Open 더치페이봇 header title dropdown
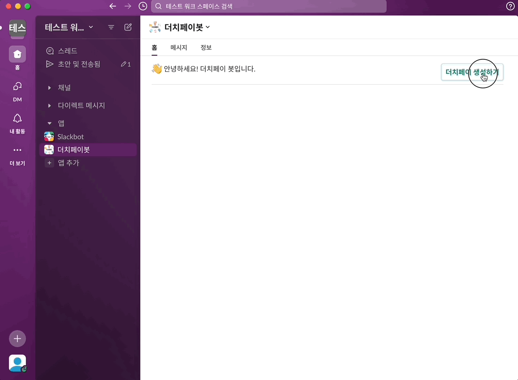Screen dimensions: 518x380 coord(187,27)
